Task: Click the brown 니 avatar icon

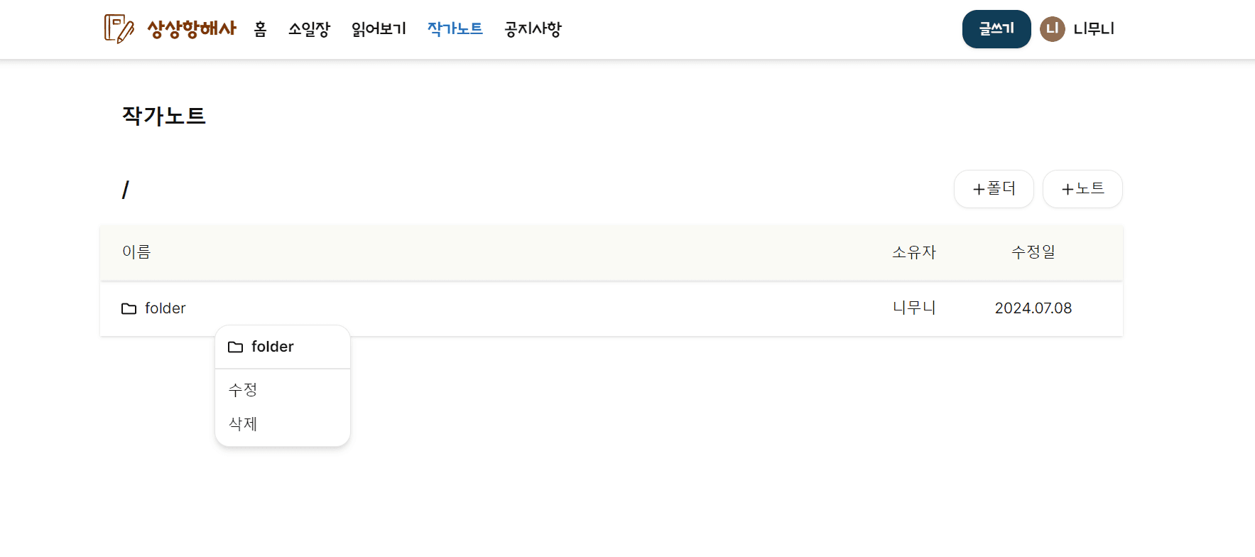Action: (1053, 29)
